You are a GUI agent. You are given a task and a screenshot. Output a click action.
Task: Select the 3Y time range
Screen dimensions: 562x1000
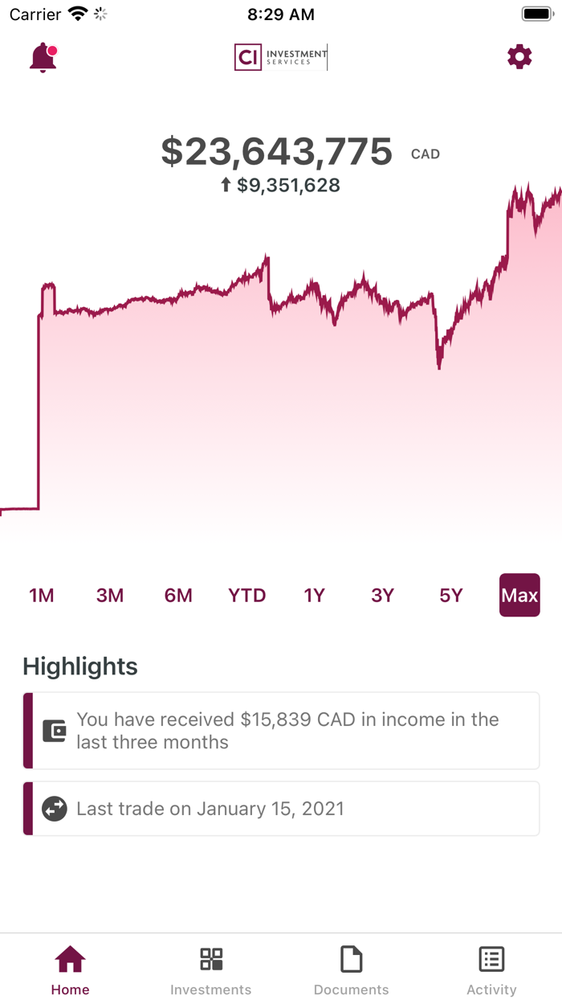tap(382, 595)
